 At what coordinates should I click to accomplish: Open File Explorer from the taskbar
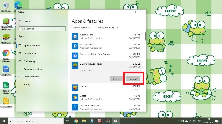coord(84,121)
